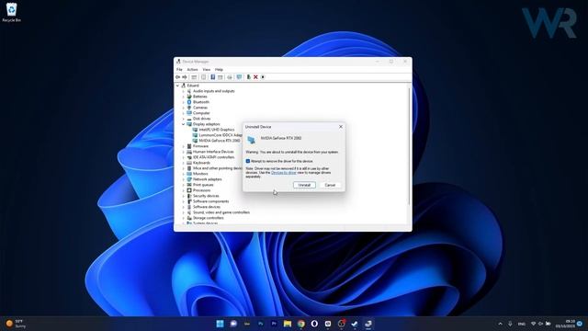Select the LuminonCore IDDCX adapter entry
This screenshot has height=331, width=588.
tap(220, 135)
